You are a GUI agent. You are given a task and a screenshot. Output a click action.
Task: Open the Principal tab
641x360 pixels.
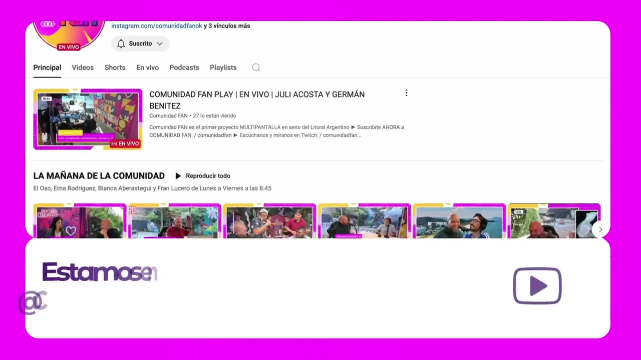point(47,67)
